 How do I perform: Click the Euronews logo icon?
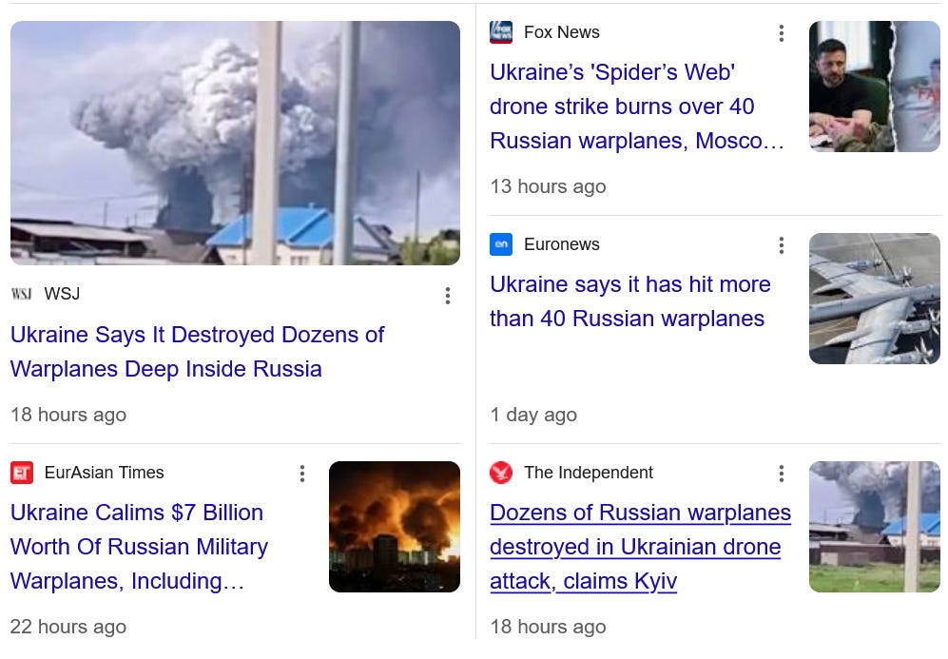pos(501,244)
